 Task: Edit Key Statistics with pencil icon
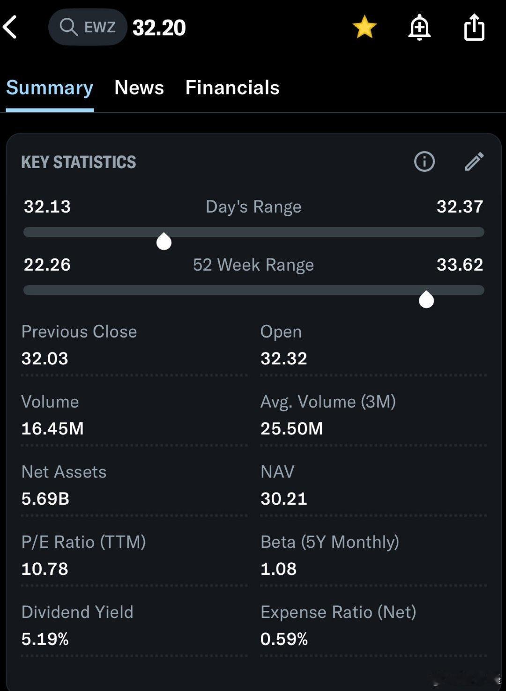point(474,162)
